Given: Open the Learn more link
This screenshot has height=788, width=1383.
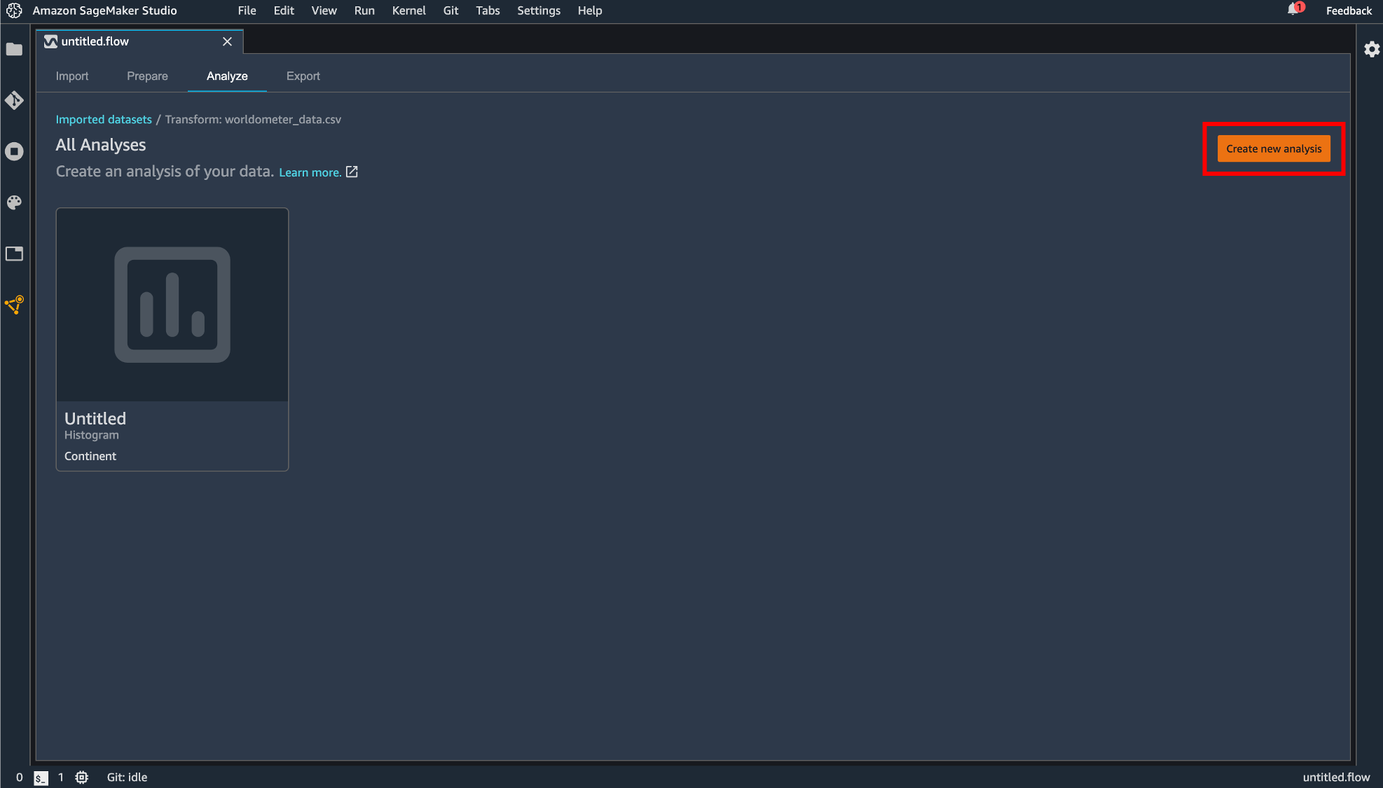Looking at the screenshot, I should 310,172.
